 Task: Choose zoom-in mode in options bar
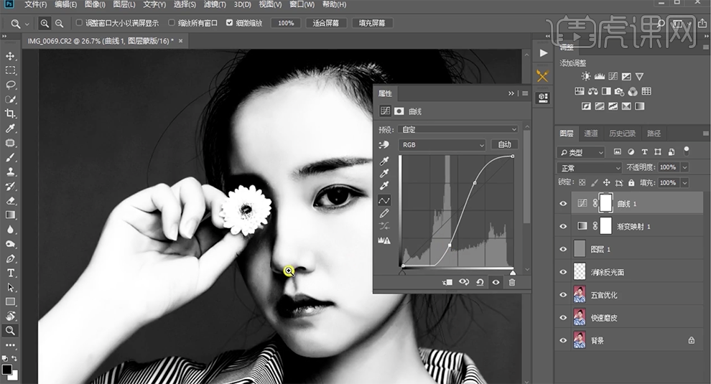45,23
